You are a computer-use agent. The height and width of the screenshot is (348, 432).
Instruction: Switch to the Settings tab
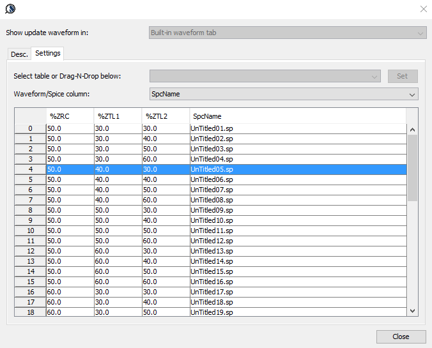[47, 54]
